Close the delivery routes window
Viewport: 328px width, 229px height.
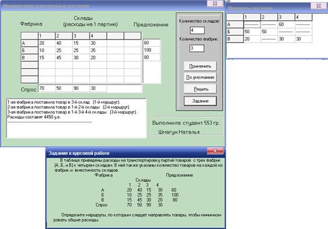[318, 6]
